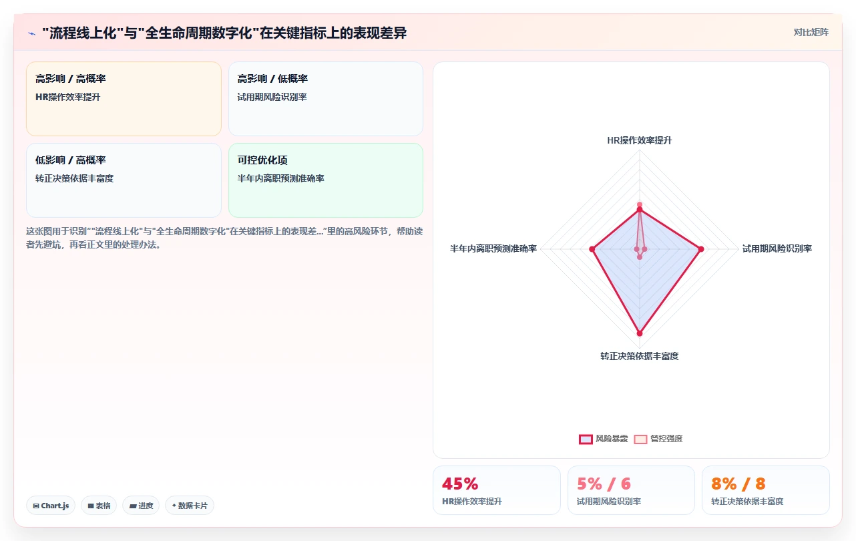Click the lightning icon beside the title
856x541 pixels.
click(31, 33)
